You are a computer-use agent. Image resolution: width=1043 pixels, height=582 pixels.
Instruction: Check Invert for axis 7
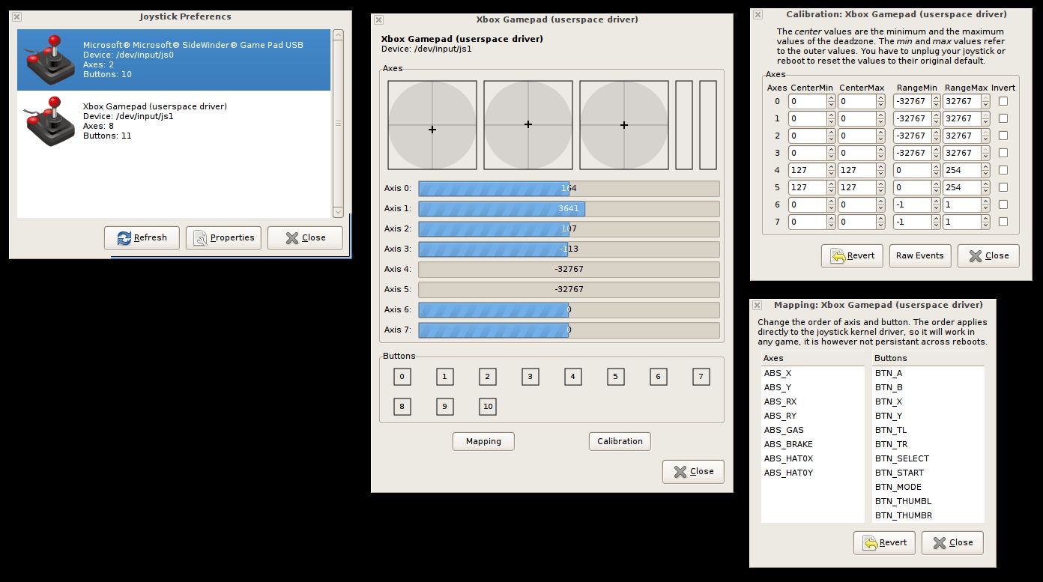coord(1003,222)
